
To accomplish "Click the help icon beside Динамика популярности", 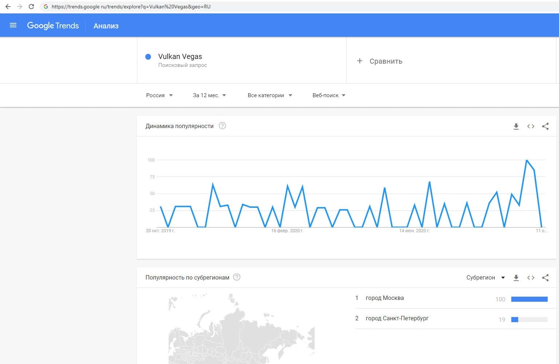I will 222,126.
